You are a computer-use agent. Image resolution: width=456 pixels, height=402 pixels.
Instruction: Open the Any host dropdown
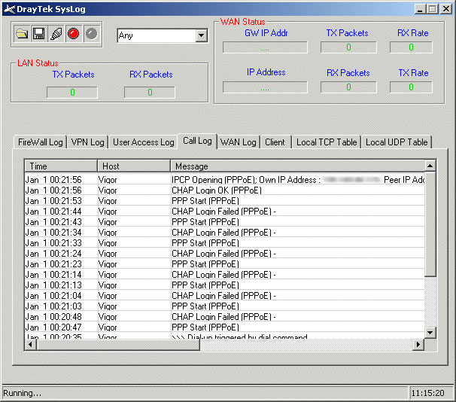201,36
